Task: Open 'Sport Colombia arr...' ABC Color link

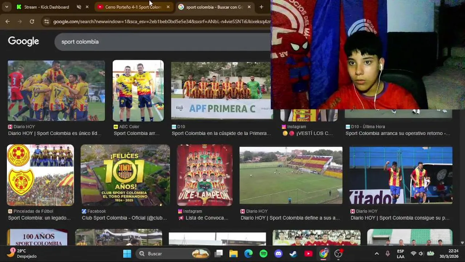Action: click(x=137, y=134)
